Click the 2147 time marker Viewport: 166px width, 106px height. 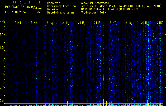pos(113,23)
